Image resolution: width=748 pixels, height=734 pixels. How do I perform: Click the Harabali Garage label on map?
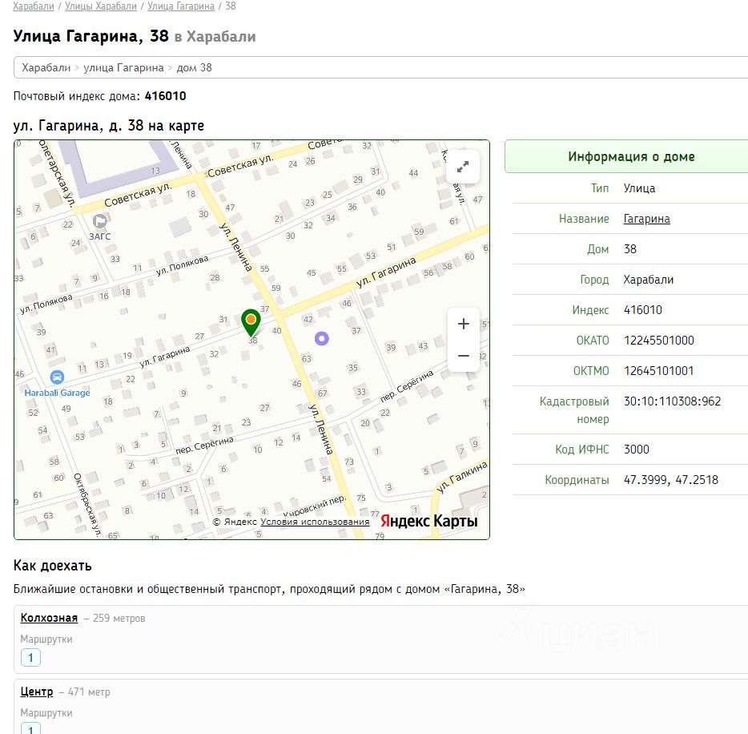click(x=57, y=393)
